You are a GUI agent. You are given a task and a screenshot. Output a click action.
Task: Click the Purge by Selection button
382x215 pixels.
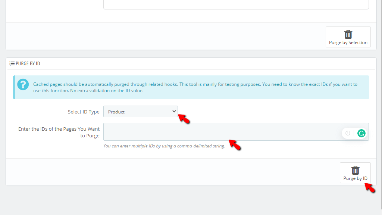point(348,37)
